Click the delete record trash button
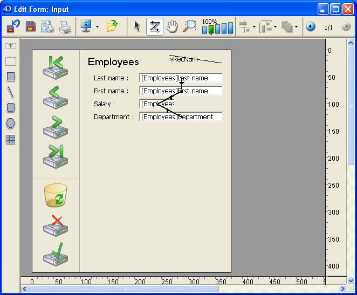Image resolution: width=357 pixels, height=295 pixels. click(x=56, y=195)
